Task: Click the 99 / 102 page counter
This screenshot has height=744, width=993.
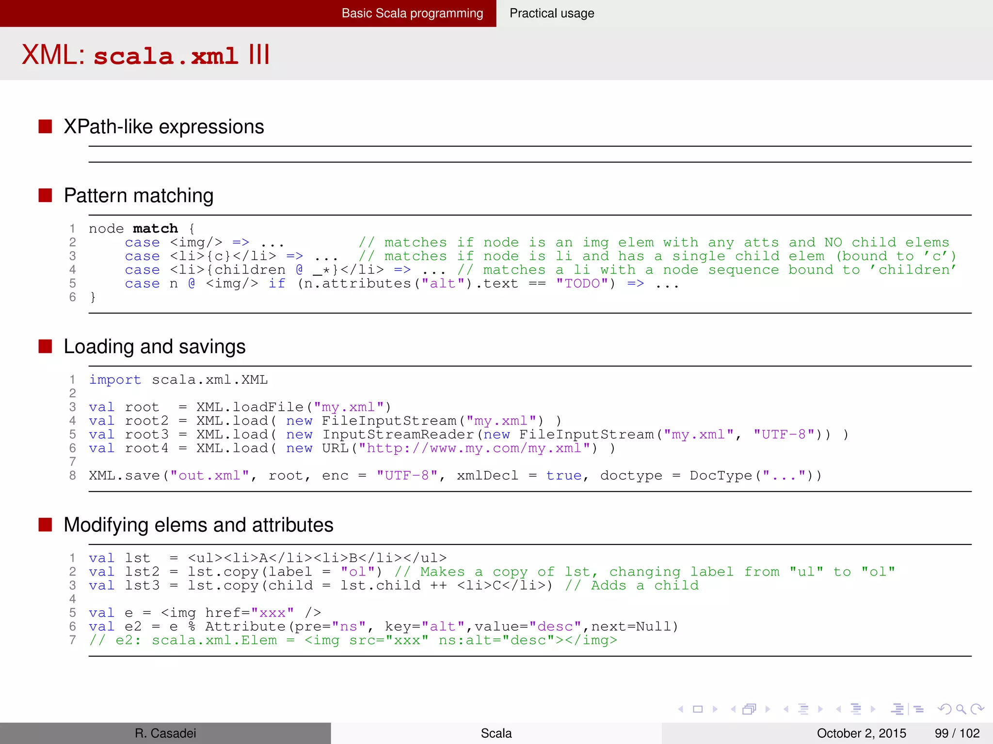Action: click(x=957, y=733)
